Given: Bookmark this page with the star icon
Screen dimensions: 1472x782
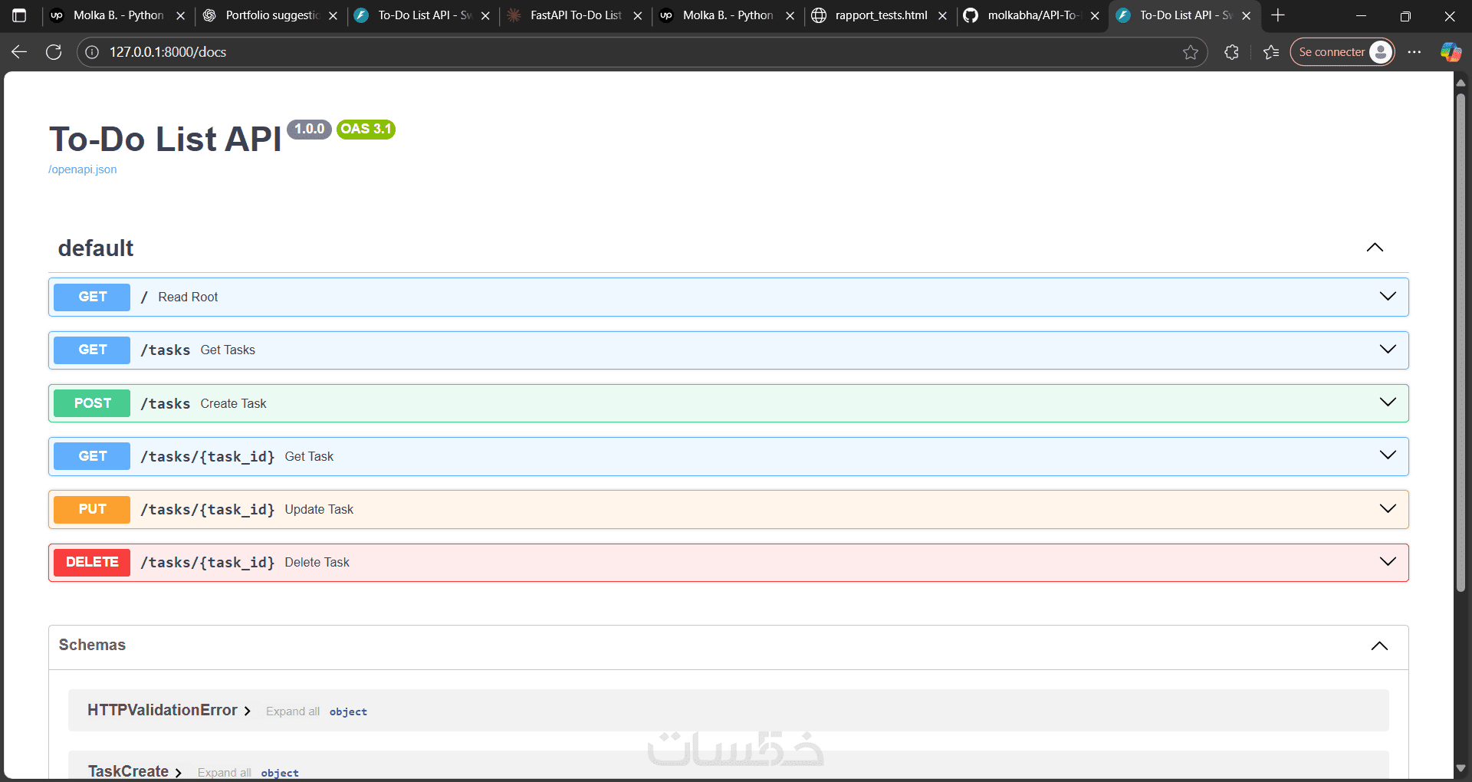Looking at the screenshot, I should click(1190, 52).
